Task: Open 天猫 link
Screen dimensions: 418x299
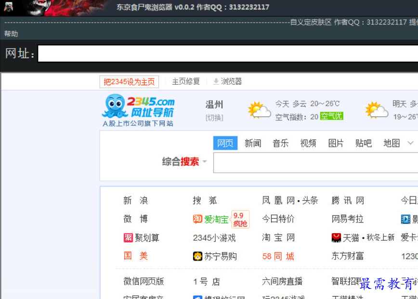Action: coord(351,237)
